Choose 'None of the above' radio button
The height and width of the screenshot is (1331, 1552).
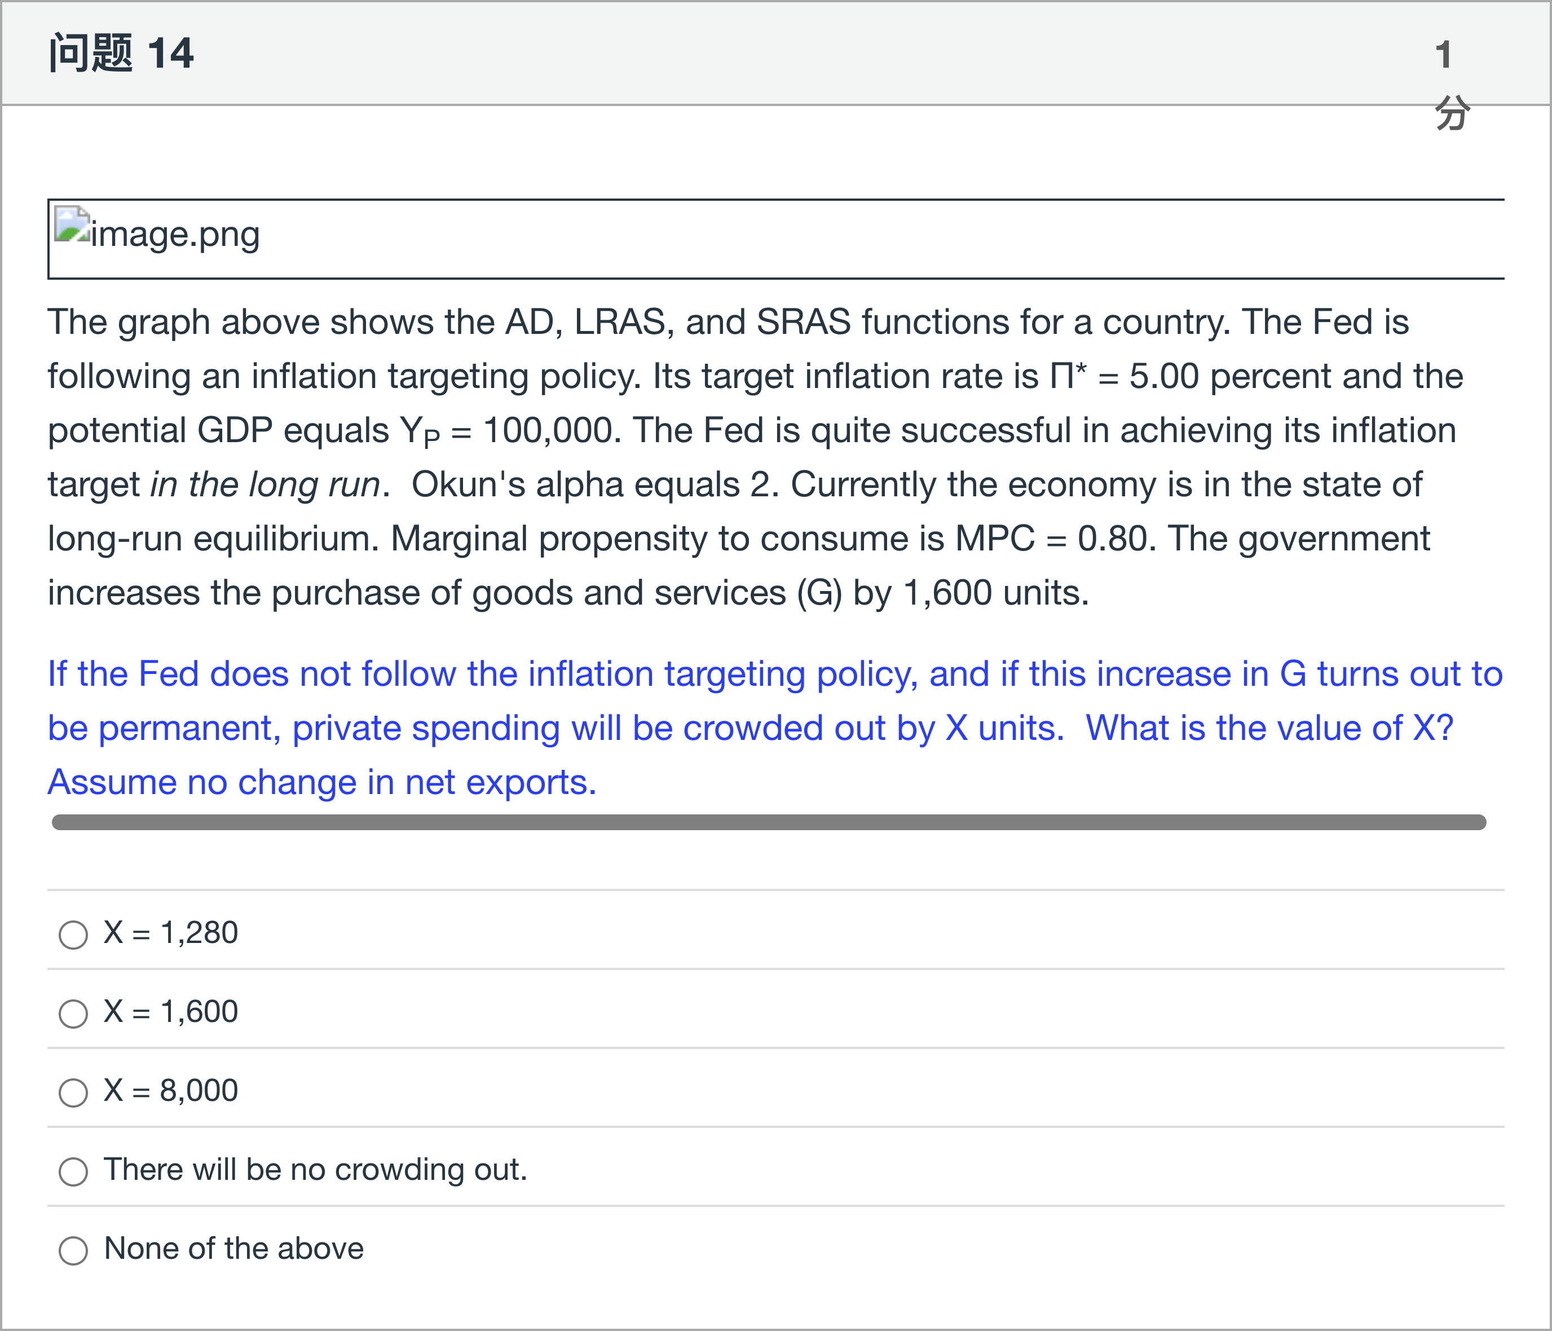click(73, 1250)
